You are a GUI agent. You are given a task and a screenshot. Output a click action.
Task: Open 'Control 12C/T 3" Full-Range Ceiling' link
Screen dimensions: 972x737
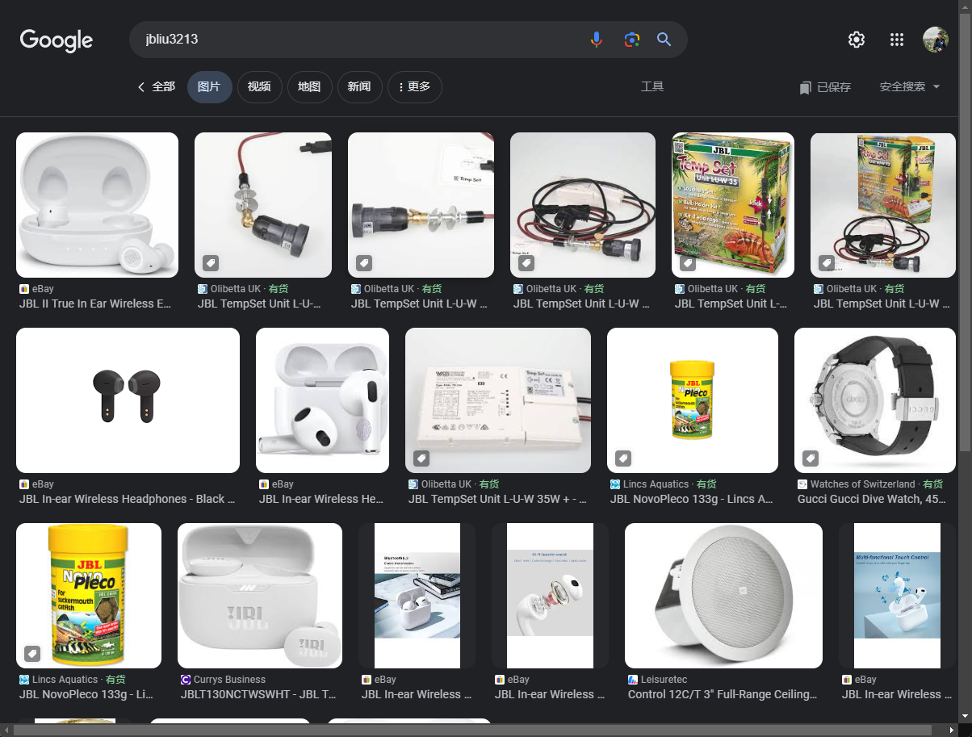pyautogui.click(x=723, y=695)
